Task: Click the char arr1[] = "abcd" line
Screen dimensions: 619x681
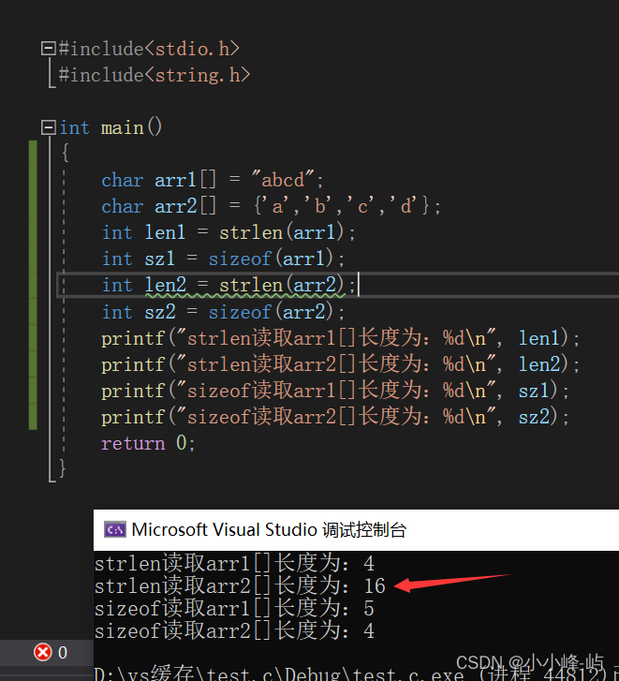Action: click(213, 180)
